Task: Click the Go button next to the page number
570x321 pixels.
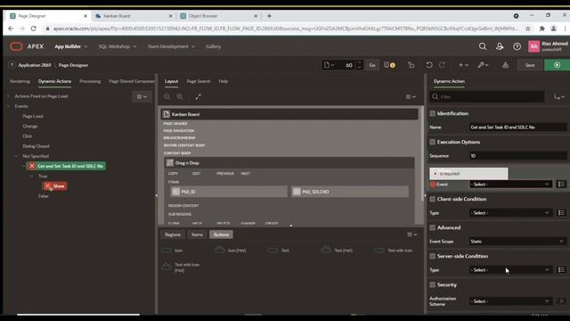Action: (x=372, y=65)
